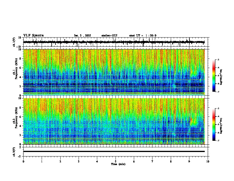Click the '2' tick on ch.2 frequency axis

coord(20,135)
